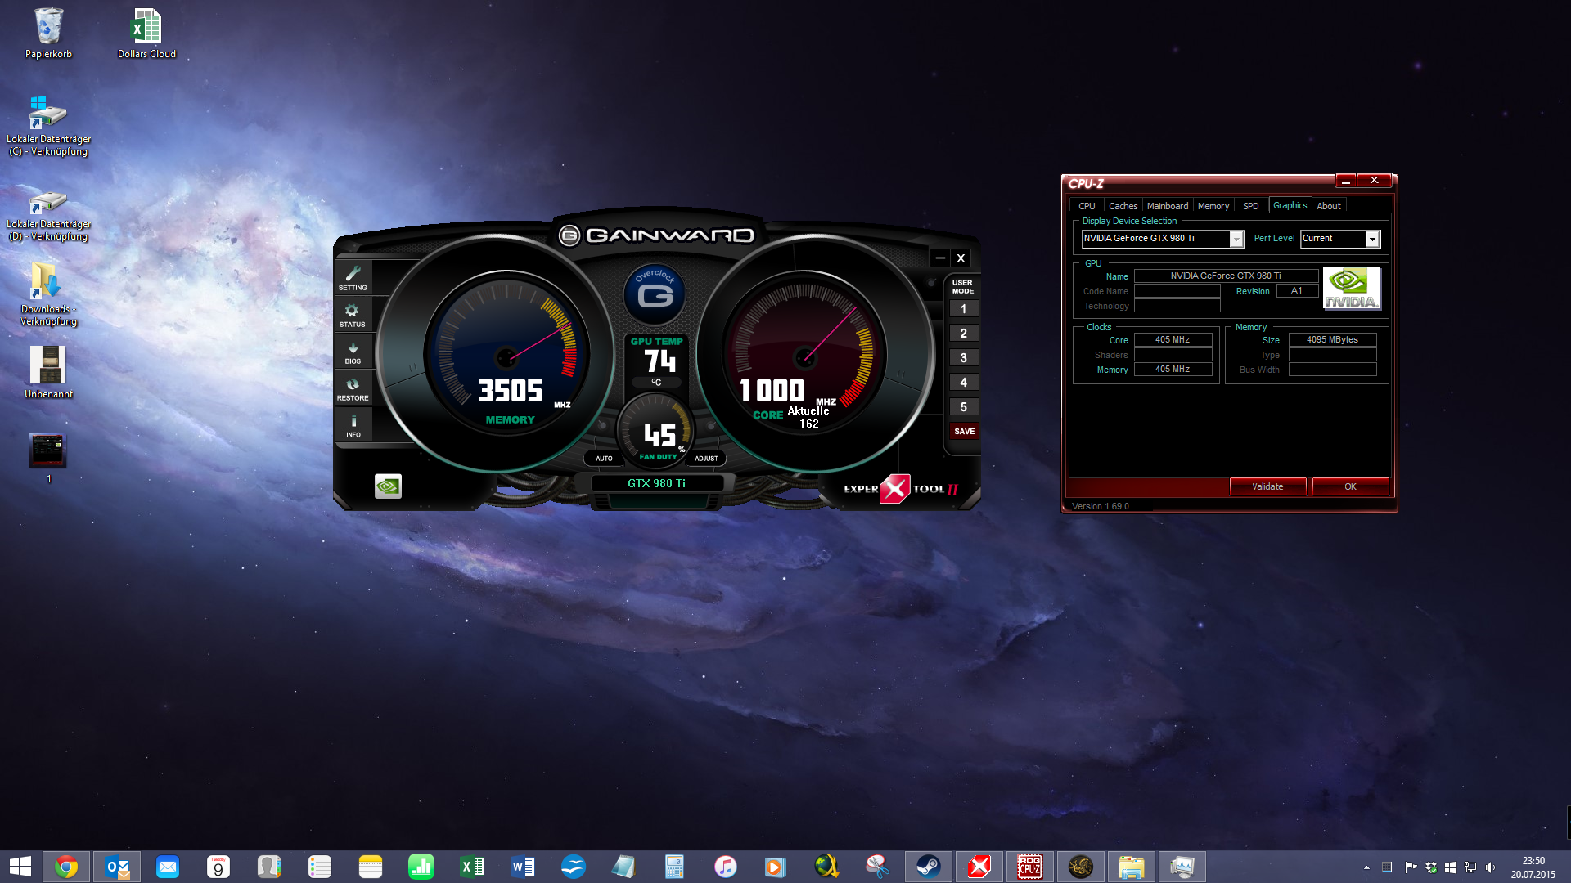Click the green NVIDIA logo in ExperTool
1571x883 pixels.
(388, 486)
